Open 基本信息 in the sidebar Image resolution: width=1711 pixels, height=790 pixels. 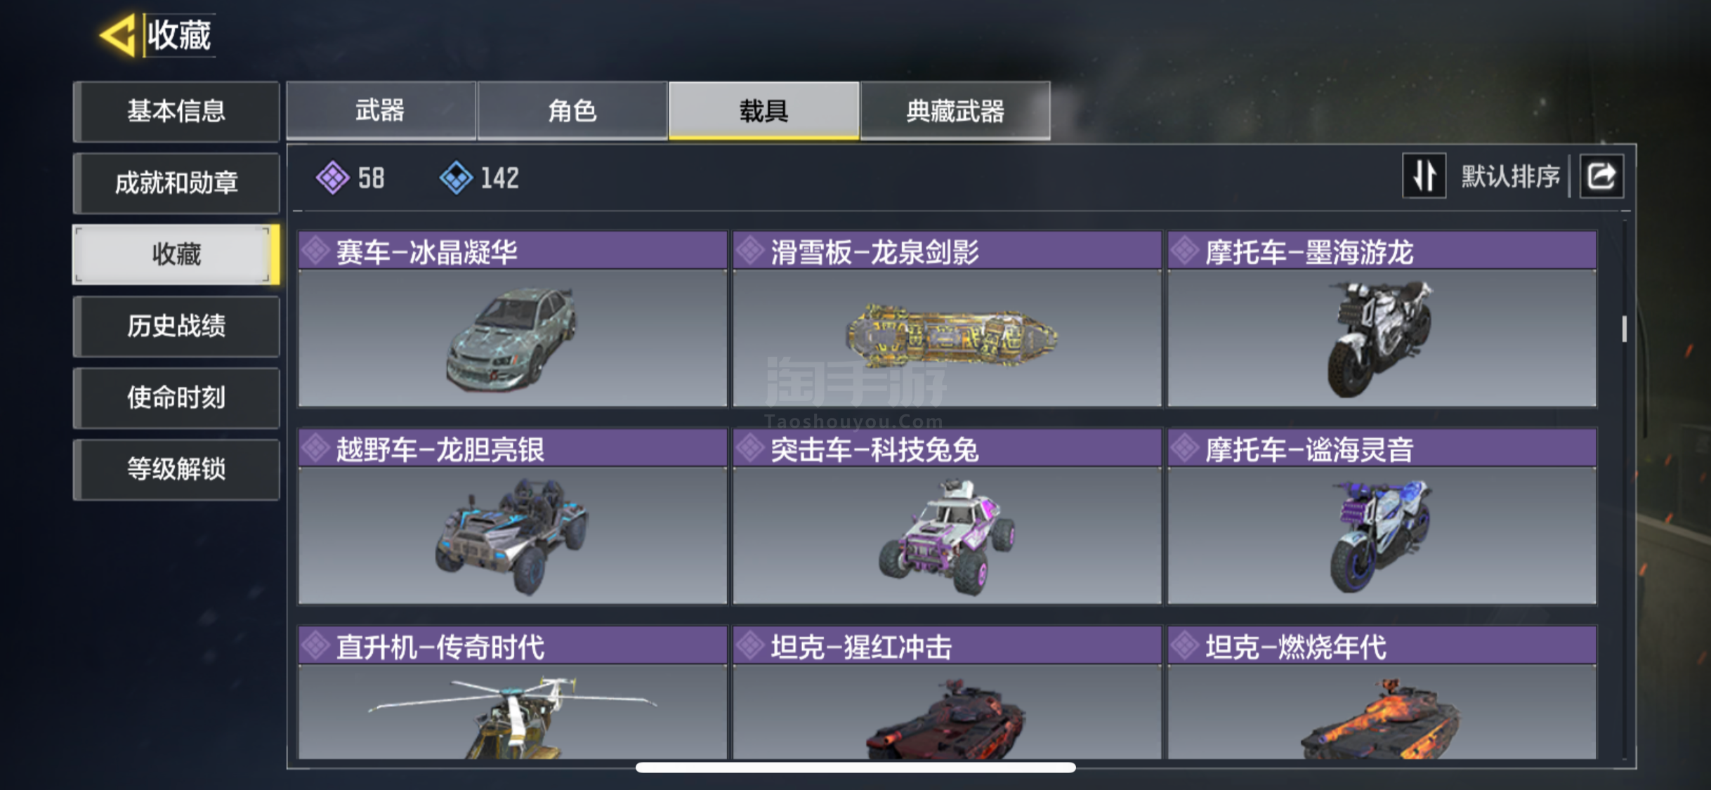176,112
